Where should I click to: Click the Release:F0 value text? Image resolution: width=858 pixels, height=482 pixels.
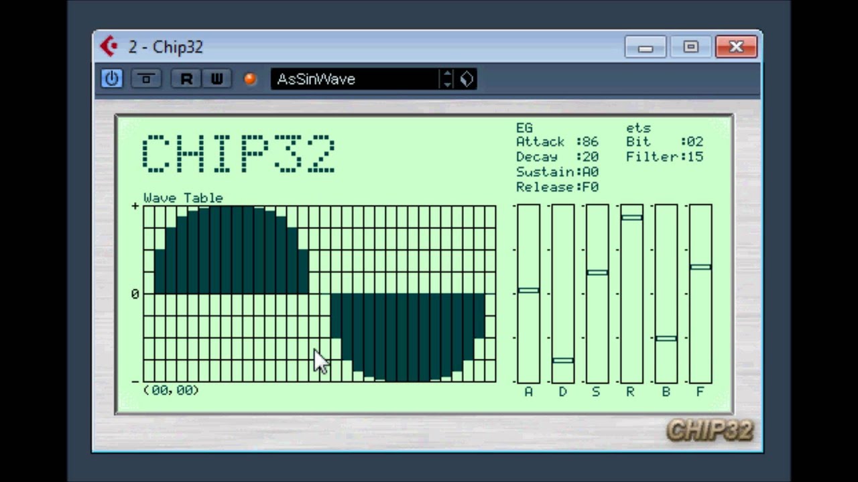[x=557, y=187]
